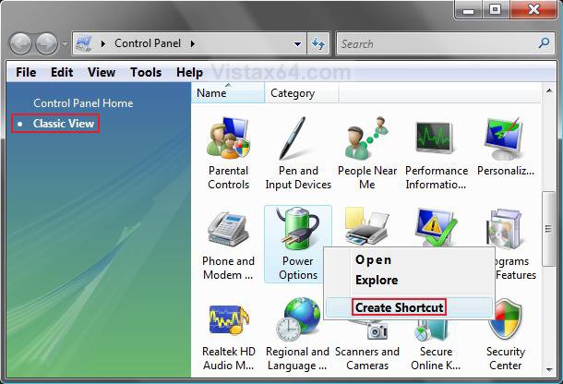Click inside the Search input field
Viewport: 563px width, 384px height.
(438, 43)
